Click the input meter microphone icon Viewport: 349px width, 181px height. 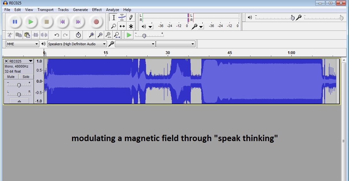[x=194, y=26]
